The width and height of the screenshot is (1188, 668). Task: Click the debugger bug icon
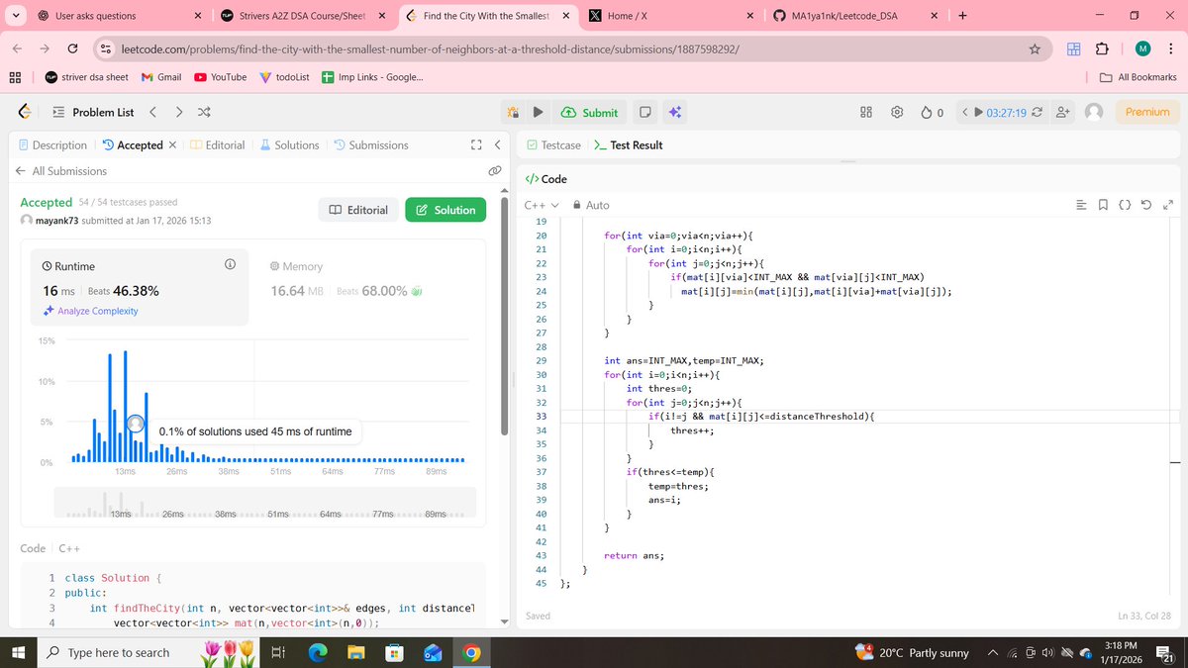click(x=513, y=112)
